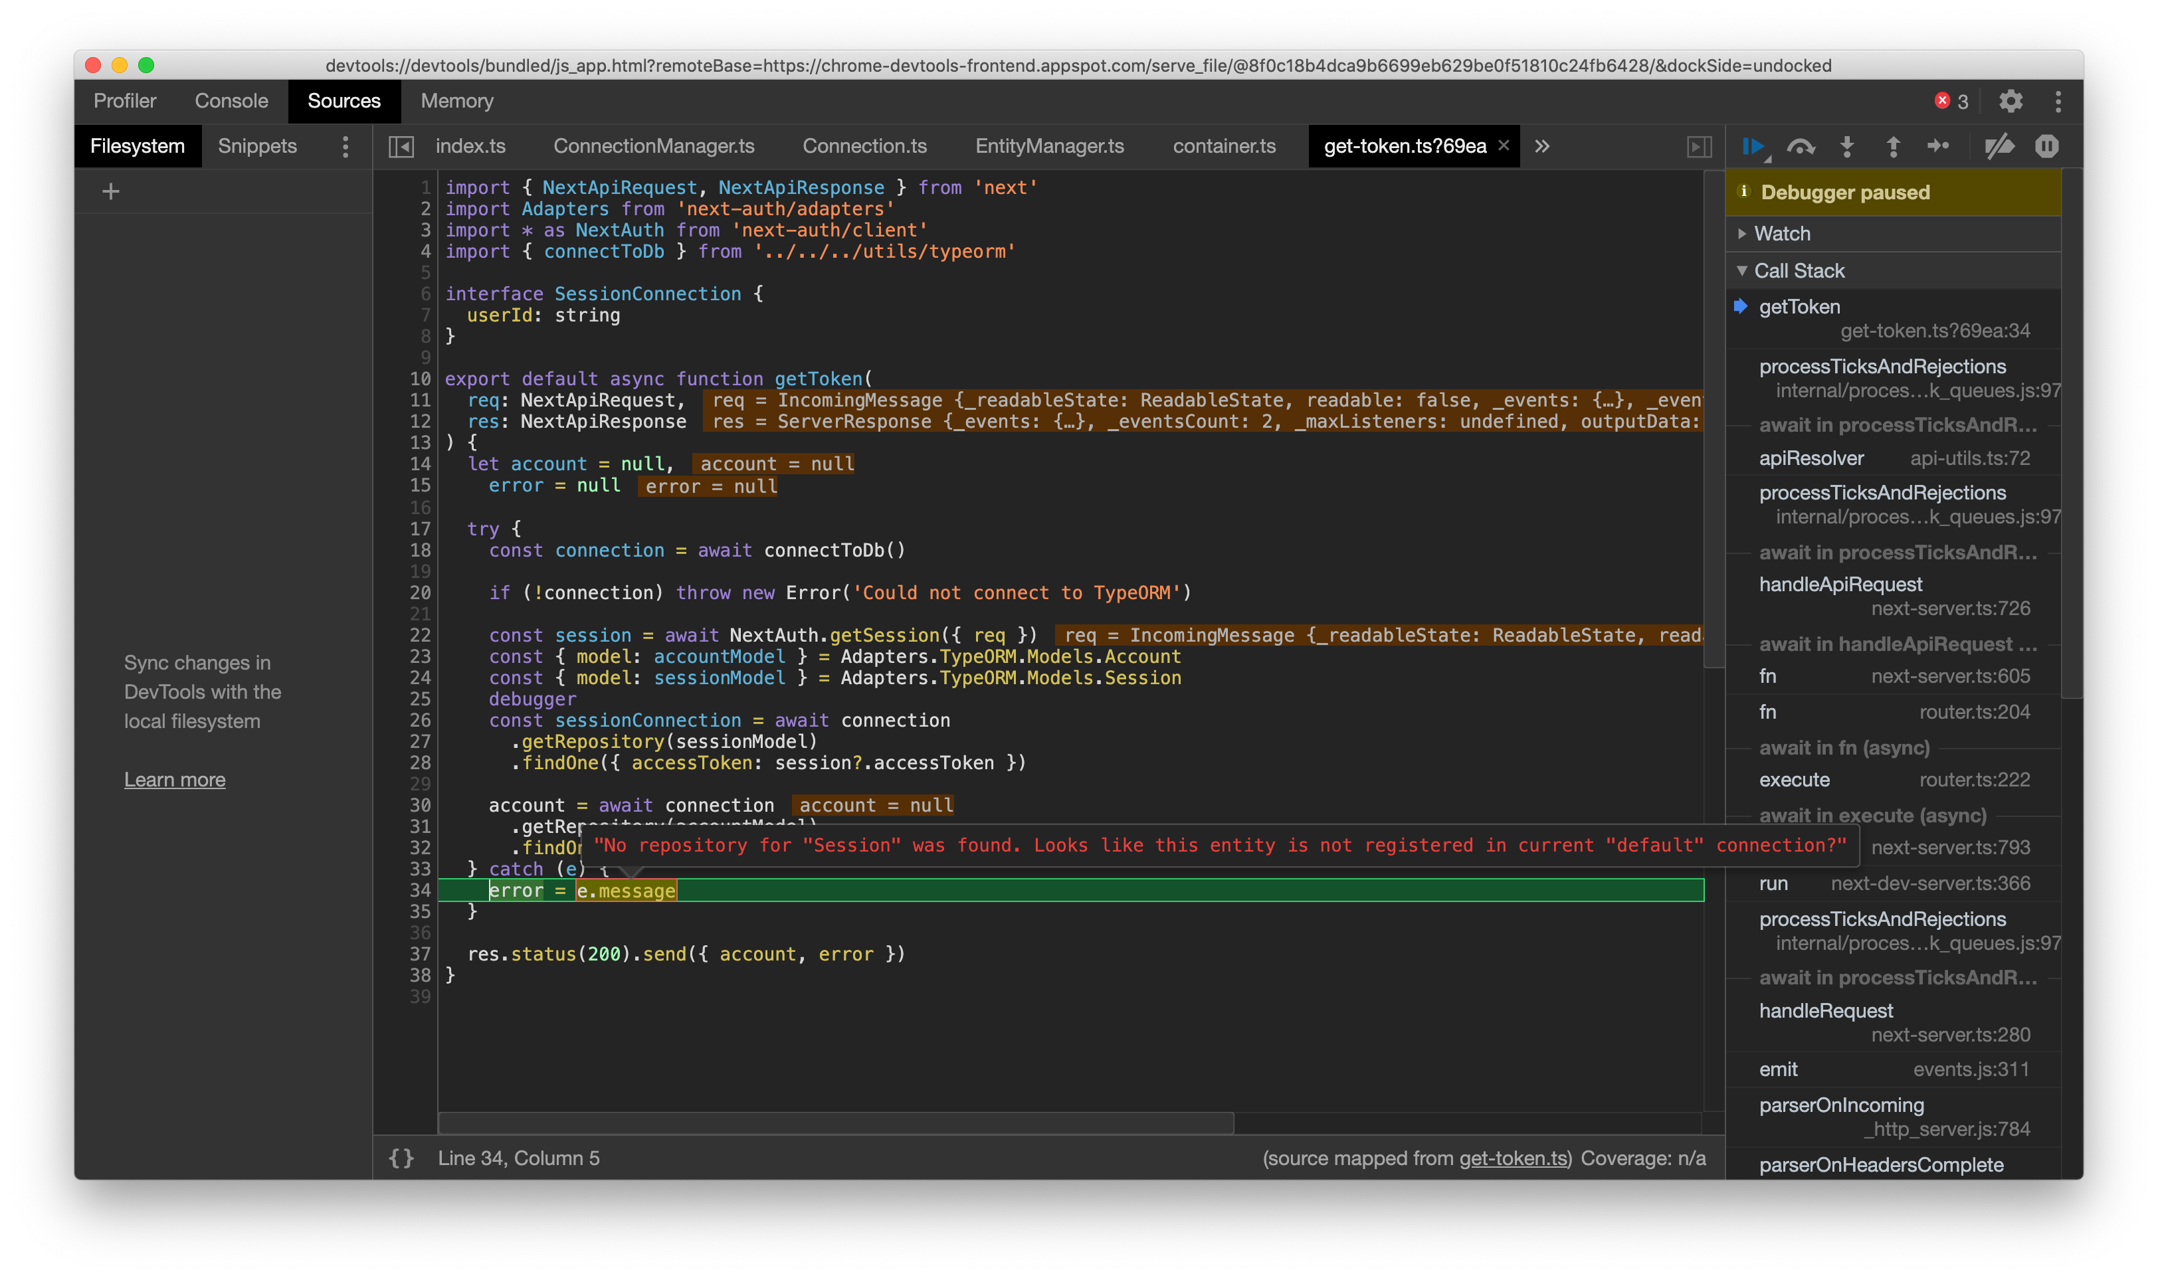The image size is (2158, 1278).
Task: Resume script execution
Action: pos(1753,146)
